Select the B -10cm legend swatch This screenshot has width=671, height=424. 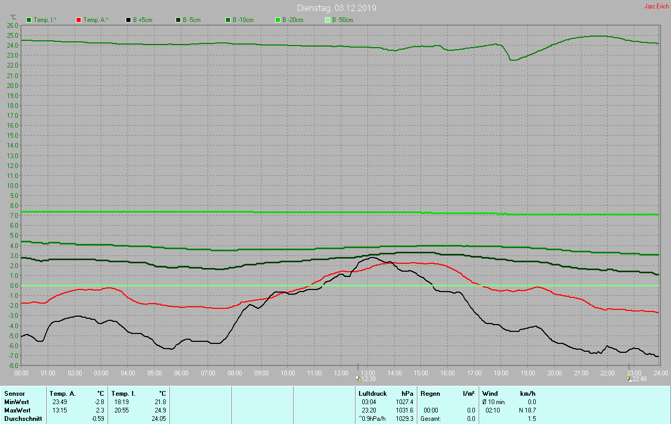pyautogui.click(x=228, y=20)
